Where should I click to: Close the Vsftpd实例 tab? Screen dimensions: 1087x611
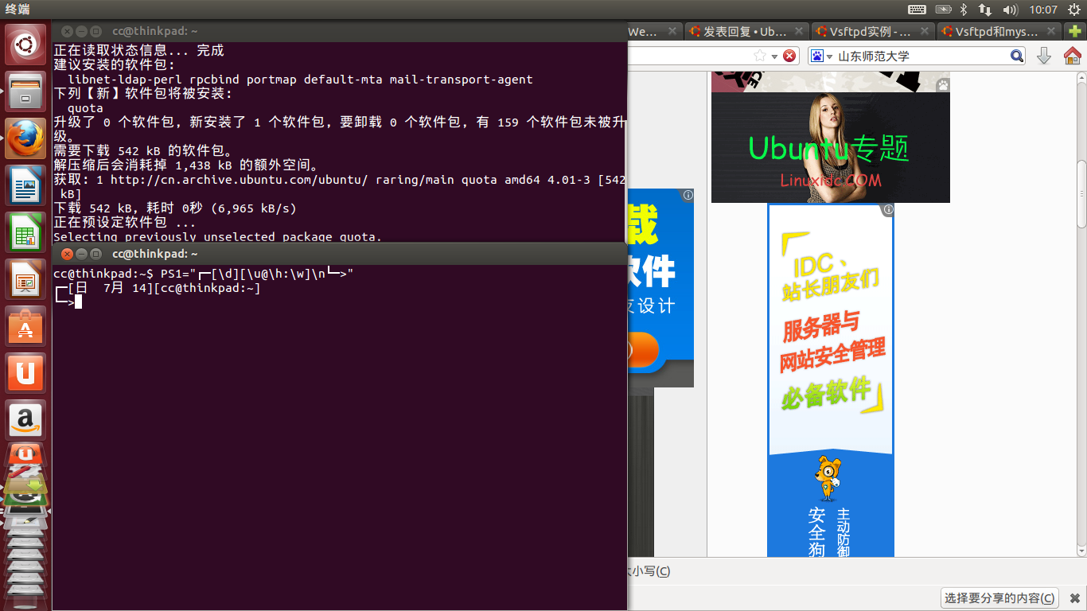(x=925, y=32)
